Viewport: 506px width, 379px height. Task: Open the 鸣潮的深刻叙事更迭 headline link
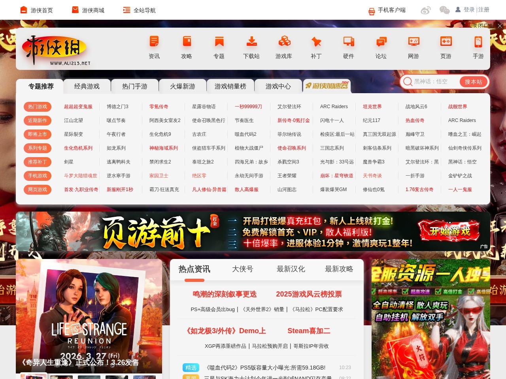[225, 294]
